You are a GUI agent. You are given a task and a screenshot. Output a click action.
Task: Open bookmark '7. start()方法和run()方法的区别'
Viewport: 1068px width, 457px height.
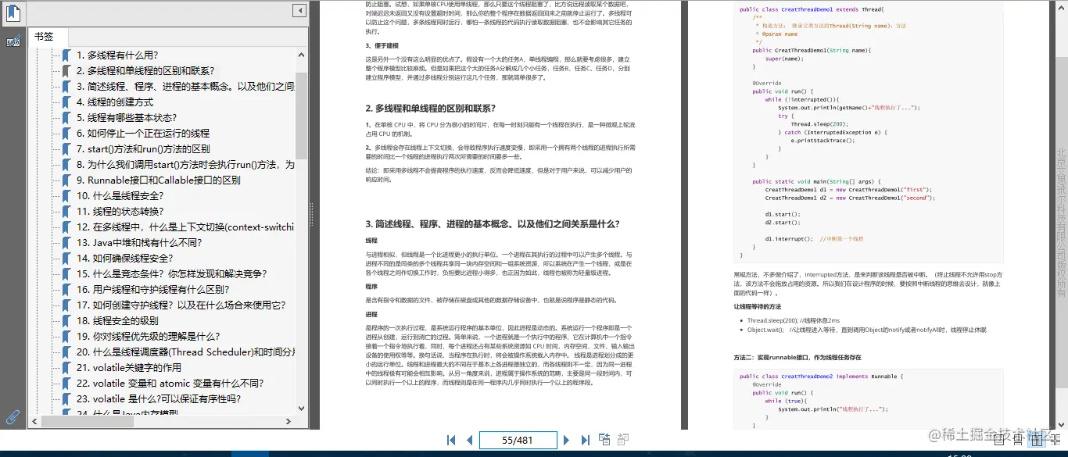click(x=143, y=149)
